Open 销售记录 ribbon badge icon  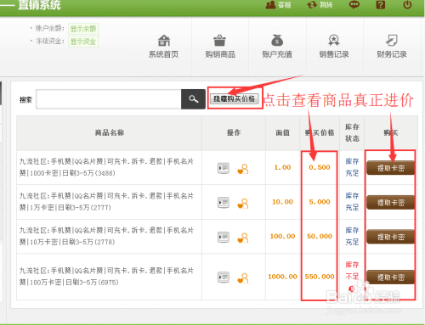pyautogui.click(x=334, y=41)
